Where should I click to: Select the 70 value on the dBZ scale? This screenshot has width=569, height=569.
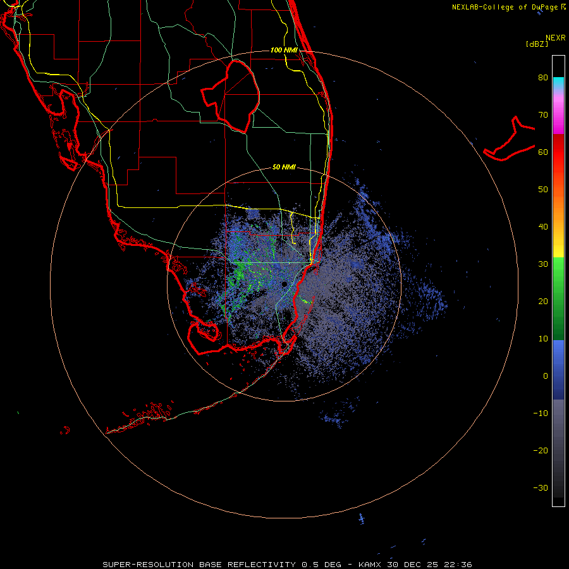click(x=543, y=115)
